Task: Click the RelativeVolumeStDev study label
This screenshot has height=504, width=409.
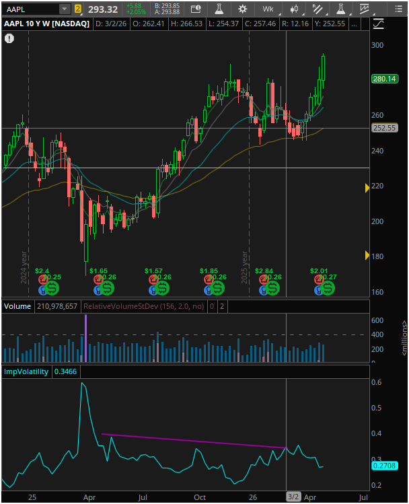Action: (x=143, y=306)
